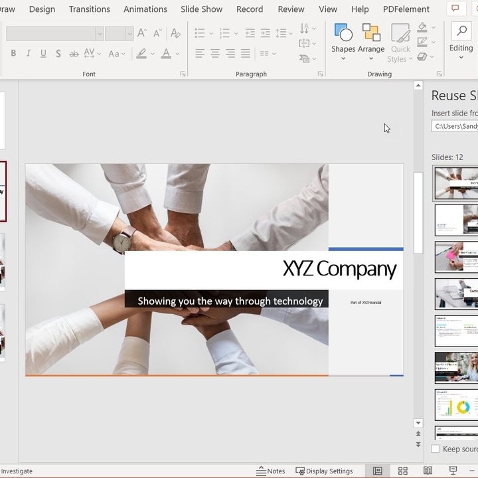Switch to Slide Sorter view

click(x=403, y=471)
